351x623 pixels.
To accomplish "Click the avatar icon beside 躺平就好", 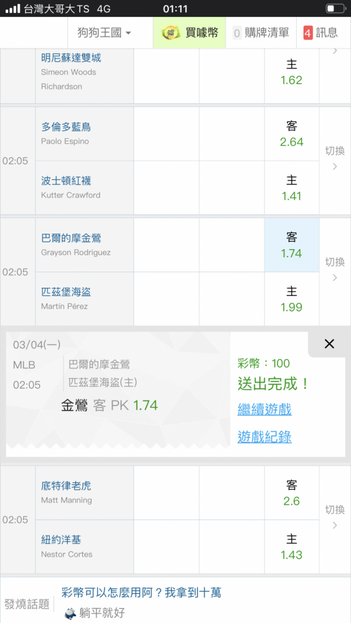I will [70, 612].
